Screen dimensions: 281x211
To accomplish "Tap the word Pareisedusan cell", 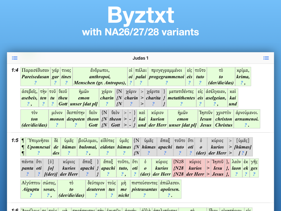I will click(x=35, y=76).
